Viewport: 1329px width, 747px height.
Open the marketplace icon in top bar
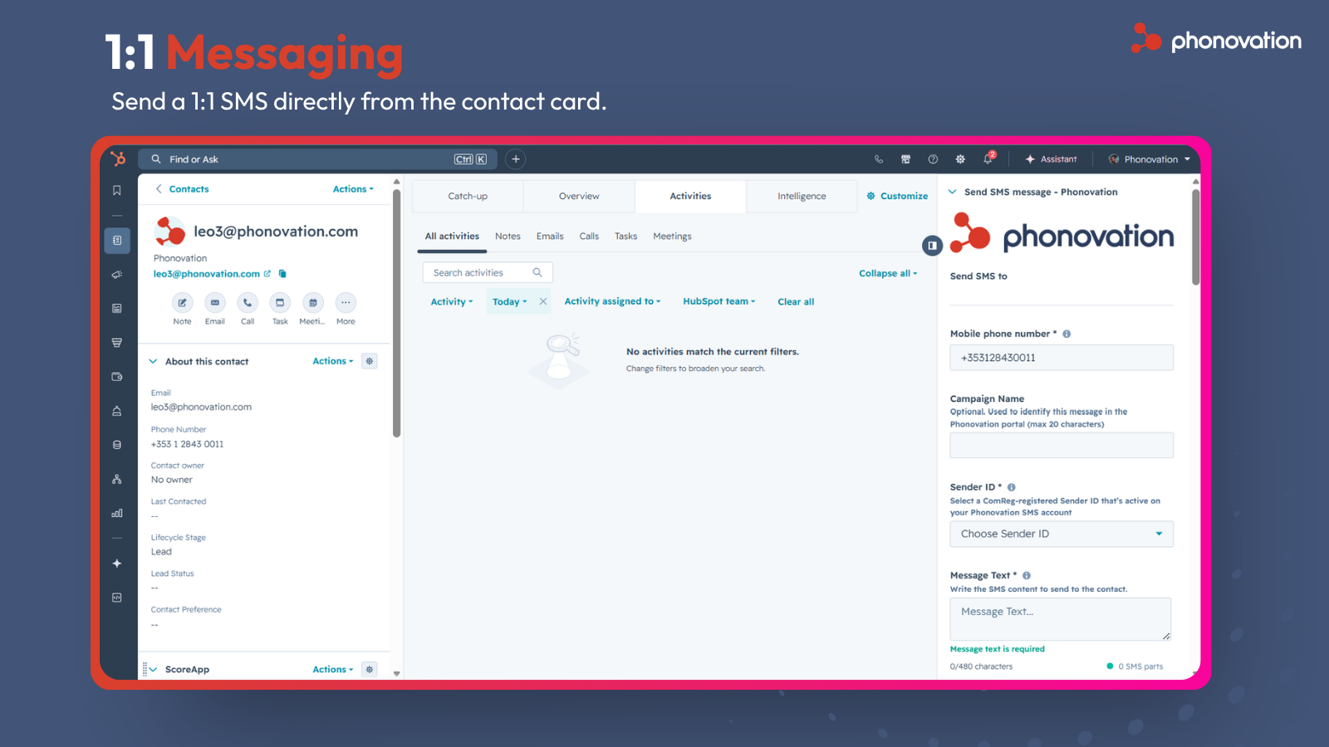pyautogui.click(x=906, y=159)
